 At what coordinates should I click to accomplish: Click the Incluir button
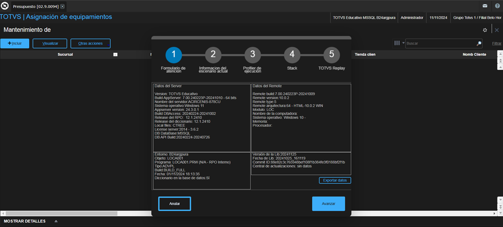pos(15,43)
